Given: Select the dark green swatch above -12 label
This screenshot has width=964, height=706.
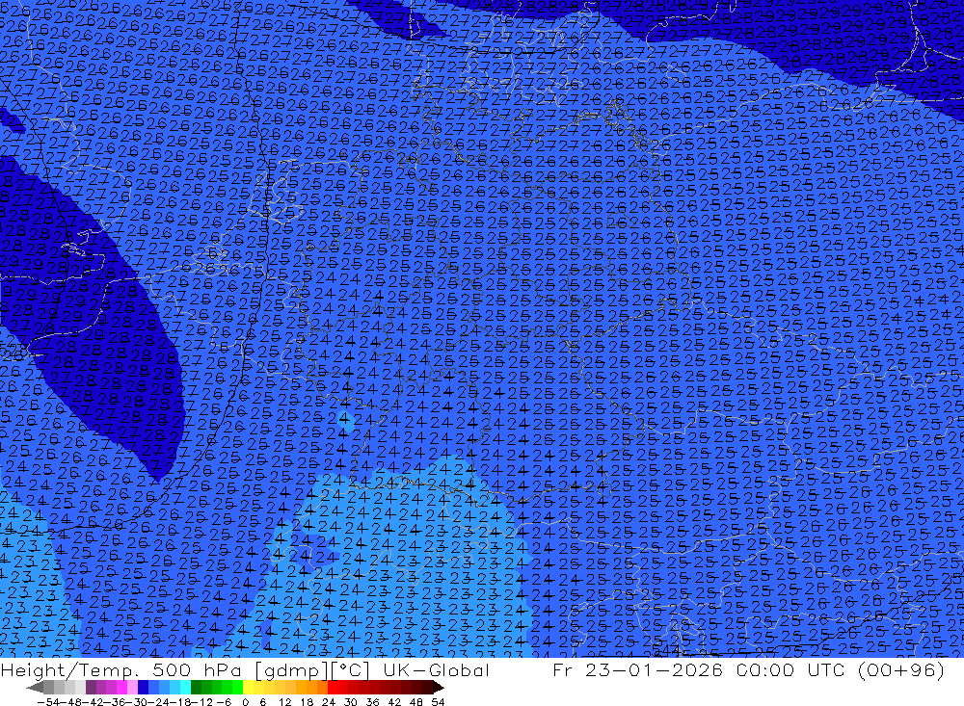Looking at the screenshot, I should click(x=196, y=688).
